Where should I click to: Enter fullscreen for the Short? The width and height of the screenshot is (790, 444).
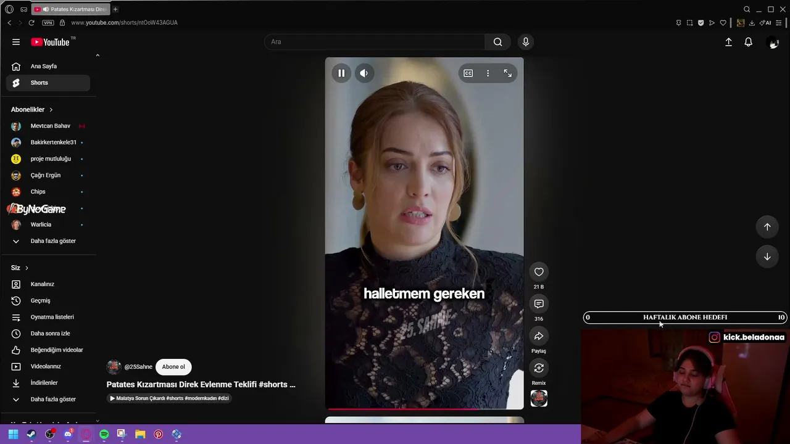point(507,73)
